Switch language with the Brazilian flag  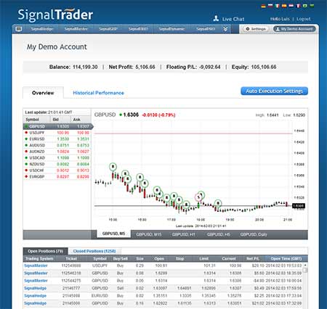(305, 6)
